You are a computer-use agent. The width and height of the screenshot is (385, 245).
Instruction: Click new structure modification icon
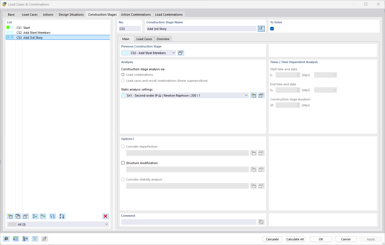coord(253,169)
